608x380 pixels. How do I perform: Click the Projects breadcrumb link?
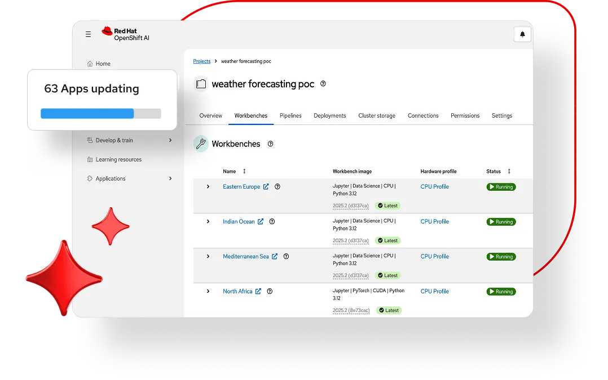202,61
